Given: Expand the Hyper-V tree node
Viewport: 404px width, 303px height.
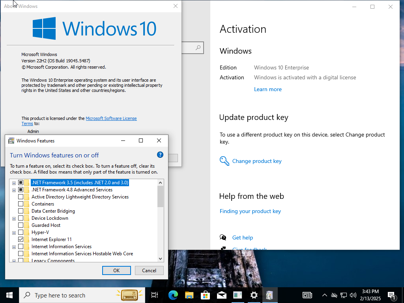Looking at the screenshot, I should [x=14, y=233].
